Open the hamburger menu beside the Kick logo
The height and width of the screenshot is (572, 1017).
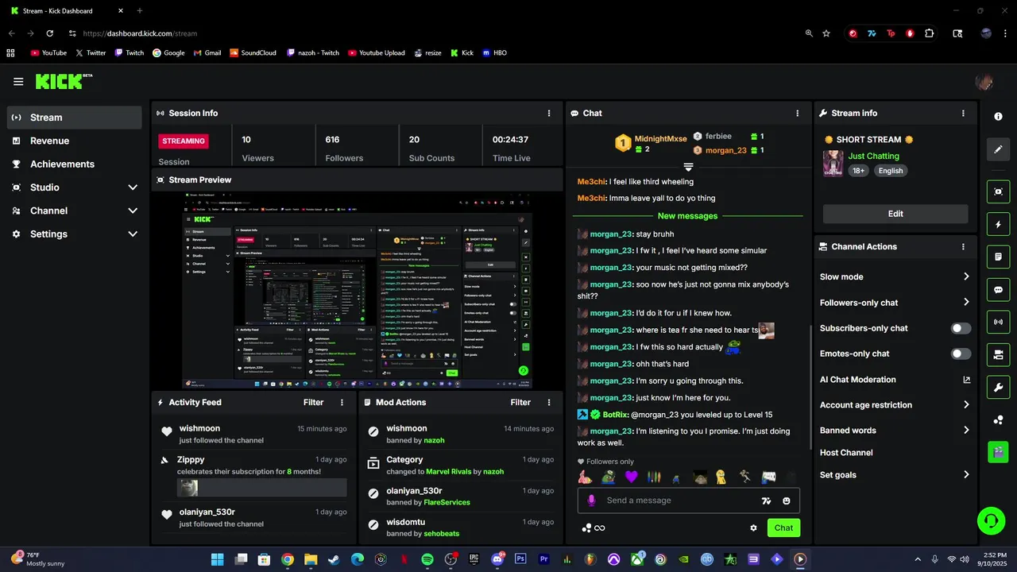tap(18, 81)
